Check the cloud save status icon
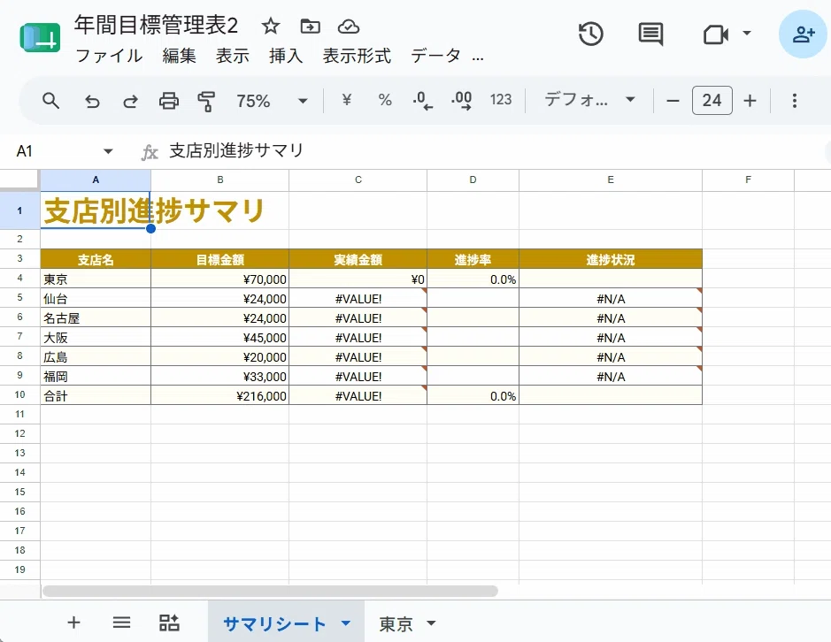This screenshot has width=831, height=642. [348, 26]
